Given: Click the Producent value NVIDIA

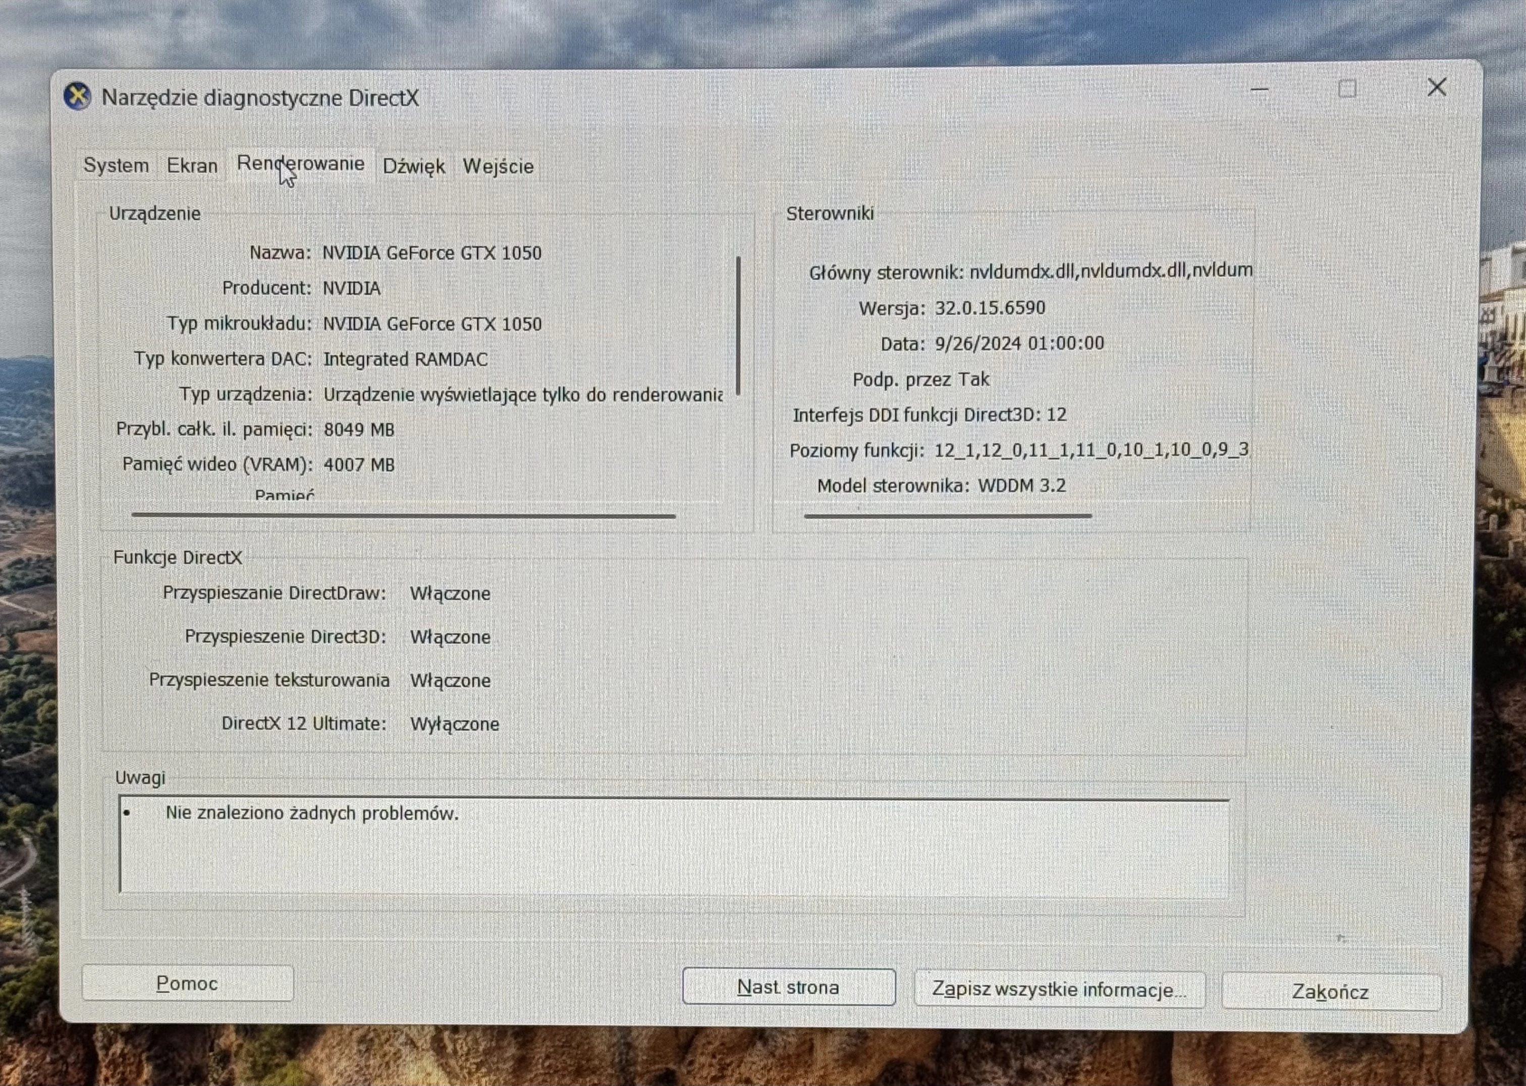Looking at the screenshot, I should tap(352, 288).
